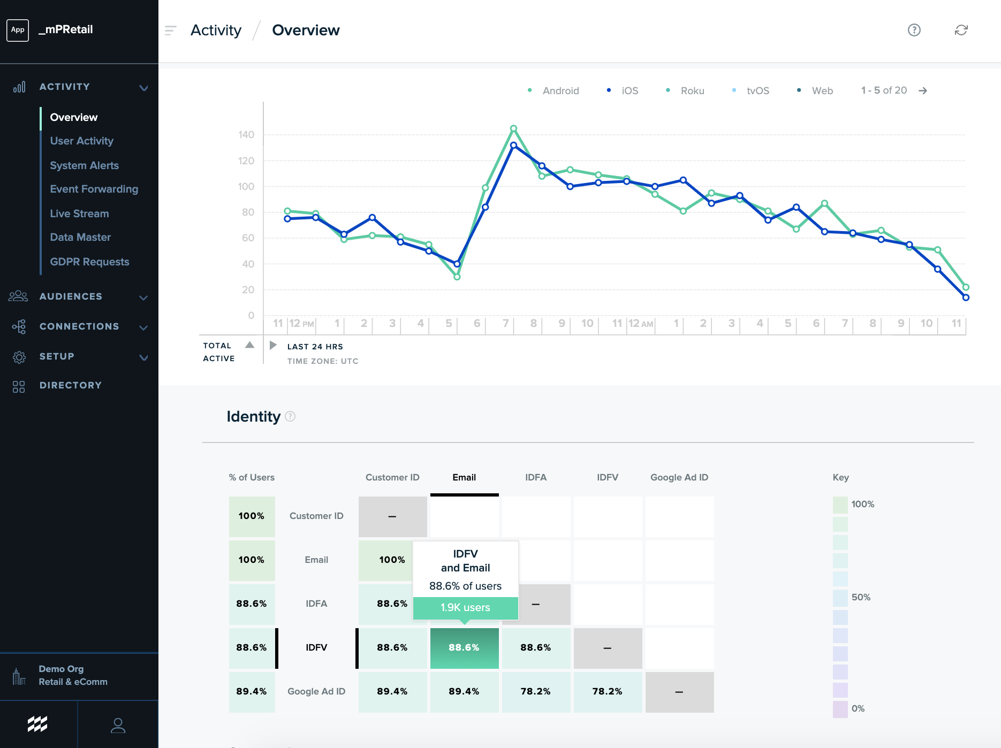Screen dimensions: 1001x748
Task: Click the Activity breadcrumb link
Action: (x=216, y=30)
